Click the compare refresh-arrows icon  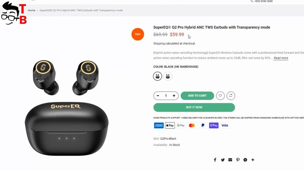[231, 96]
